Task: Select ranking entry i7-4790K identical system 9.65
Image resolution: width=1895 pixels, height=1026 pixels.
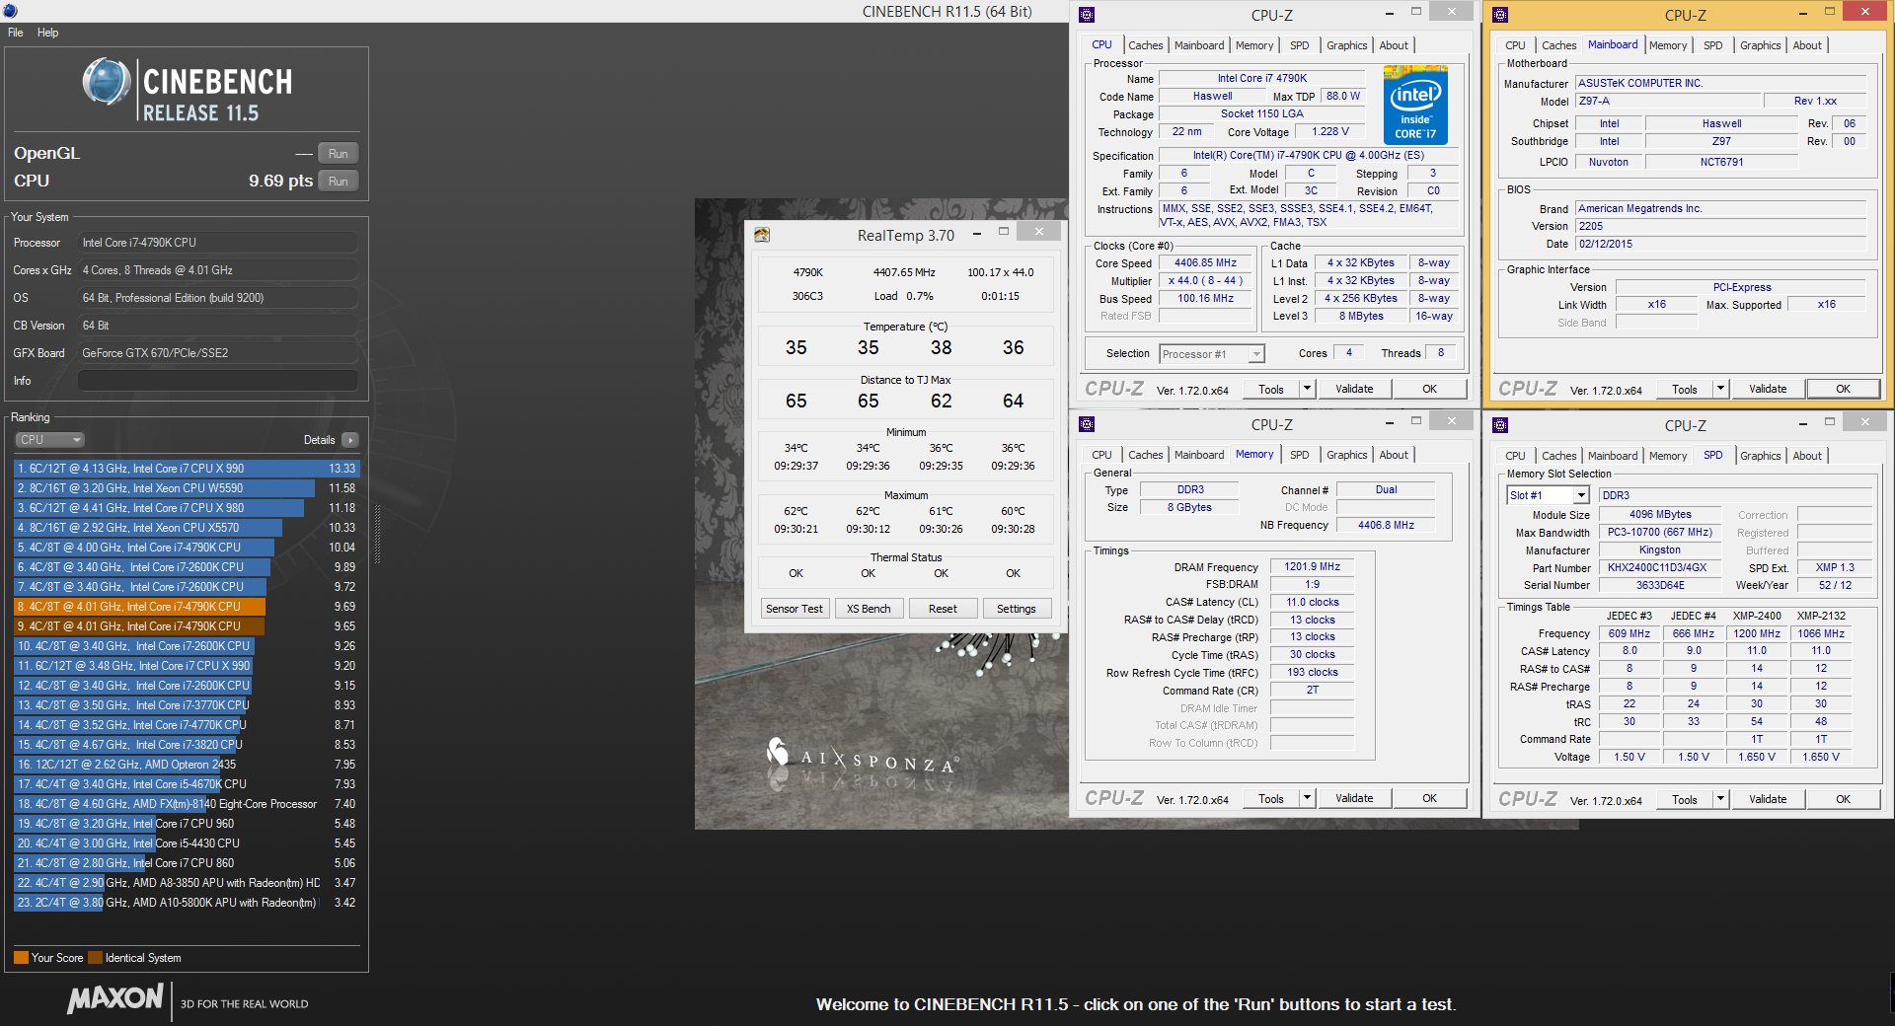Action: point(187,626)
